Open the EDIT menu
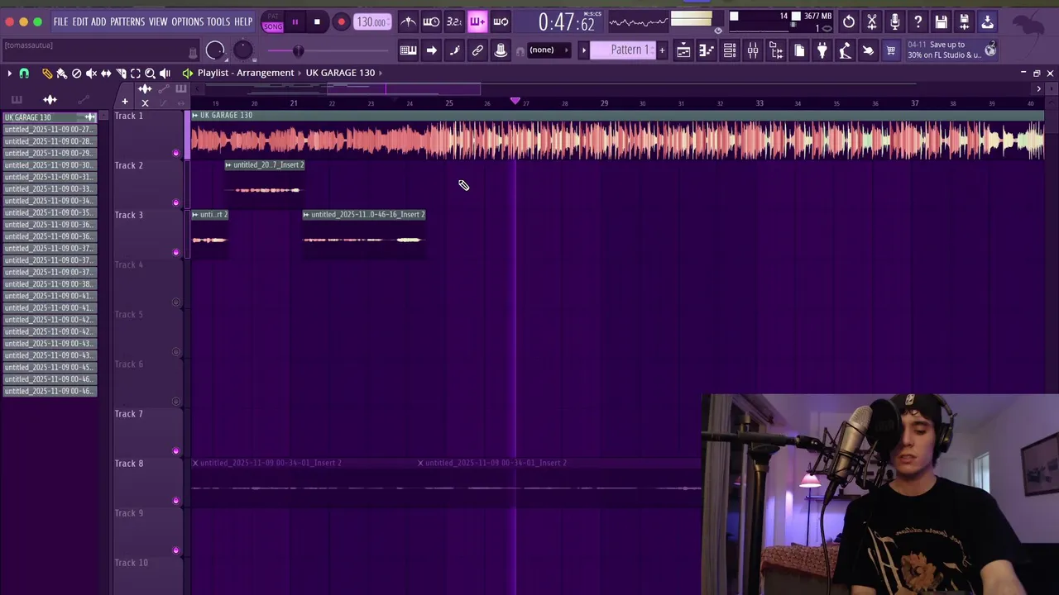Viewport: 1059px width, 595px height. [80, 22]
